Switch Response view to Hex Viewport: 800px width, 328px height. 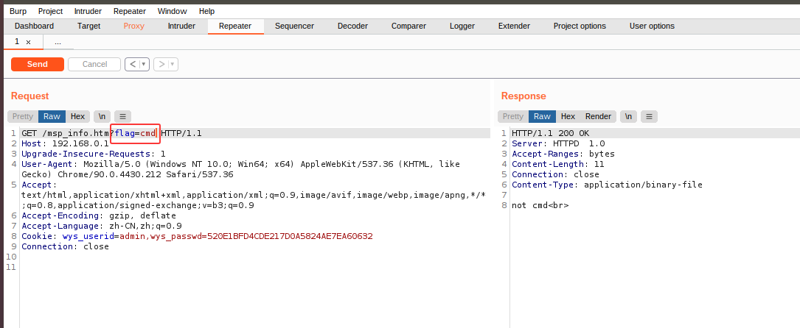[568, 116]
